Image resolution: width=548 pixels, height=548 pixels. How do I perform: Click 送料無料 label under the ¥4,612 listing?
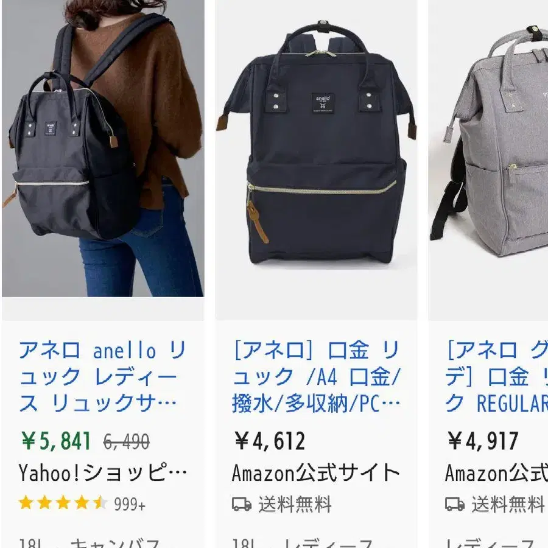click(x=295, y=504)
